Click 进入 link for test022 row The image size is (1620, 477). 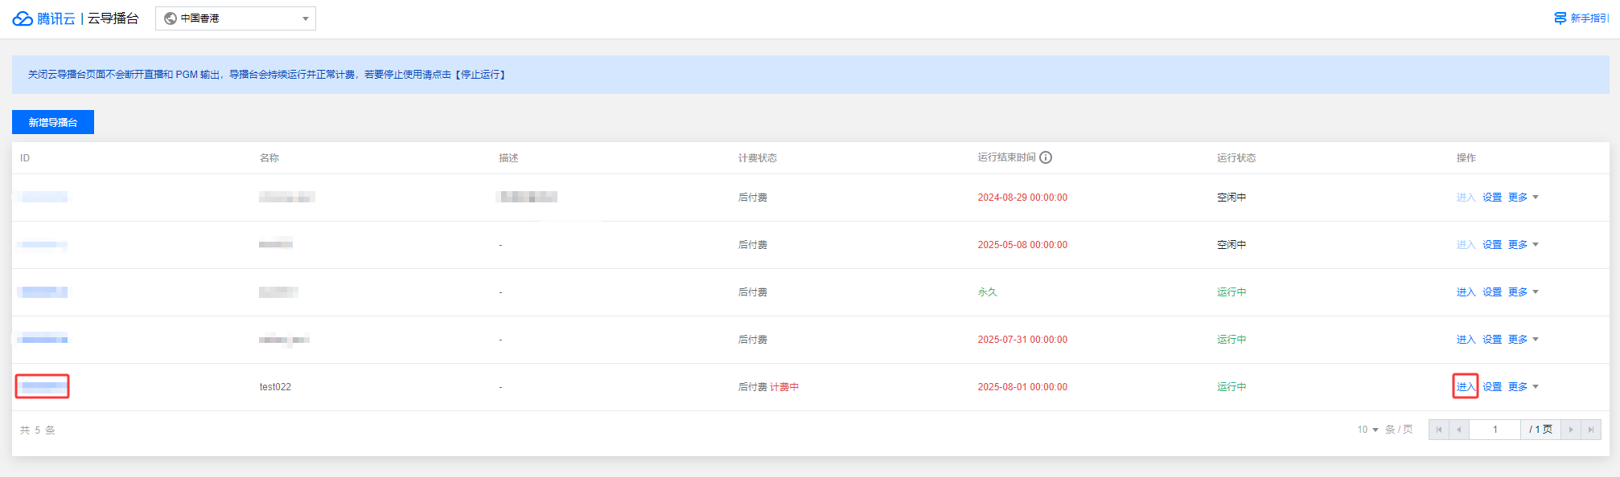(1466, 387)
